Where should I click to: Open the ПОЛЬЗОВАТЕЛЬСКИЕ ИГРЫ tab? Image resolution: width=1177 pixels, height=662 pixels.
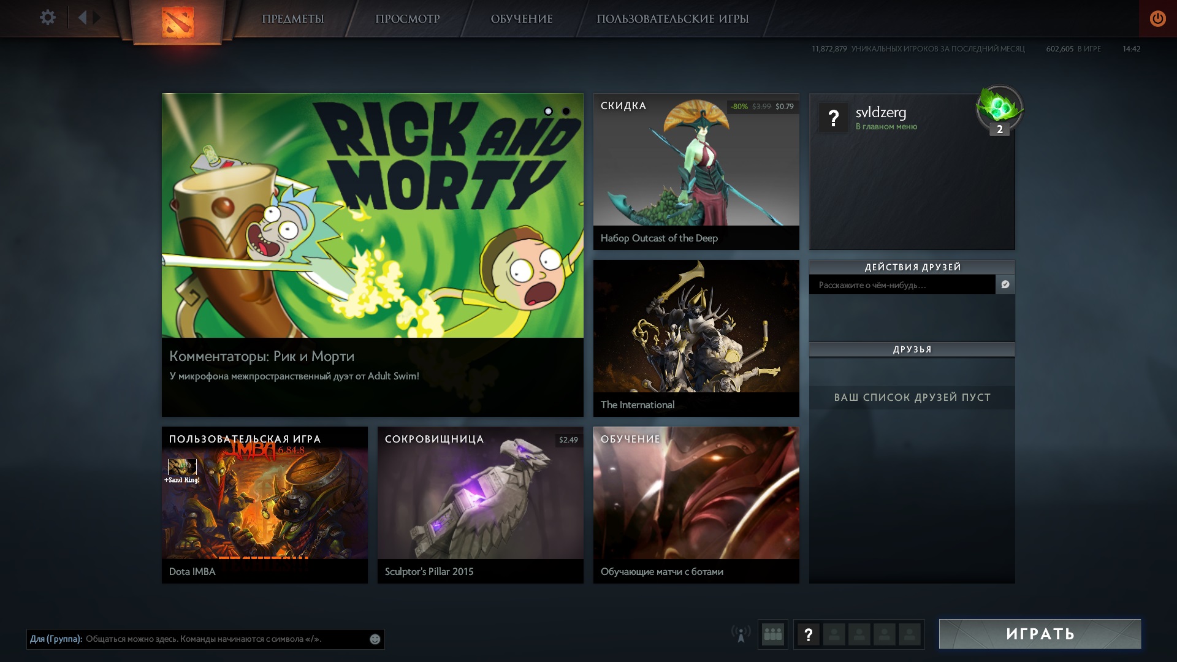pyautogui.click(x=672, y=19)
